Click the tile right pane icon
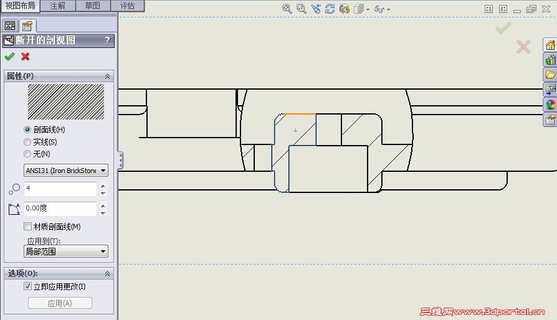Image resolution: width=557 pixels, height=320 pixels. pos(503,9)
